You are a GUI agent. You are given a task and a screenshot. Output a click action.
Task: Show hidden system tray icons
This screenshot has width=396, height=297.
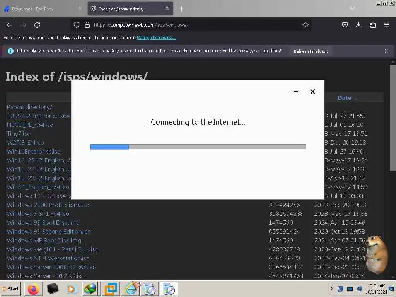pos(332,288)
